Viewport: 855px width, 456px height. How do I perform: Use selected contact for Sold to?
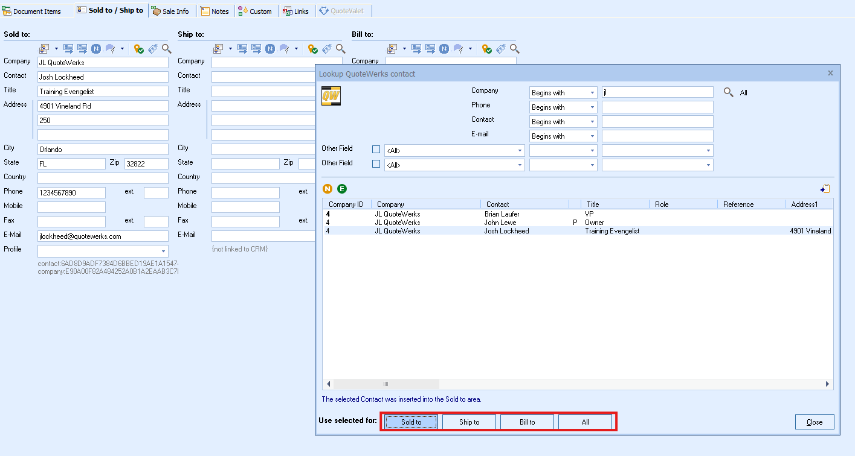(411, 422)
